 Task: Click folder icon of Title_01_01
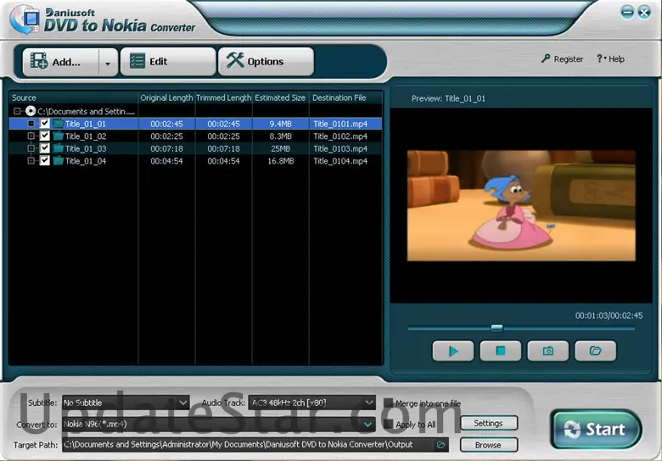tap(59, 124)
